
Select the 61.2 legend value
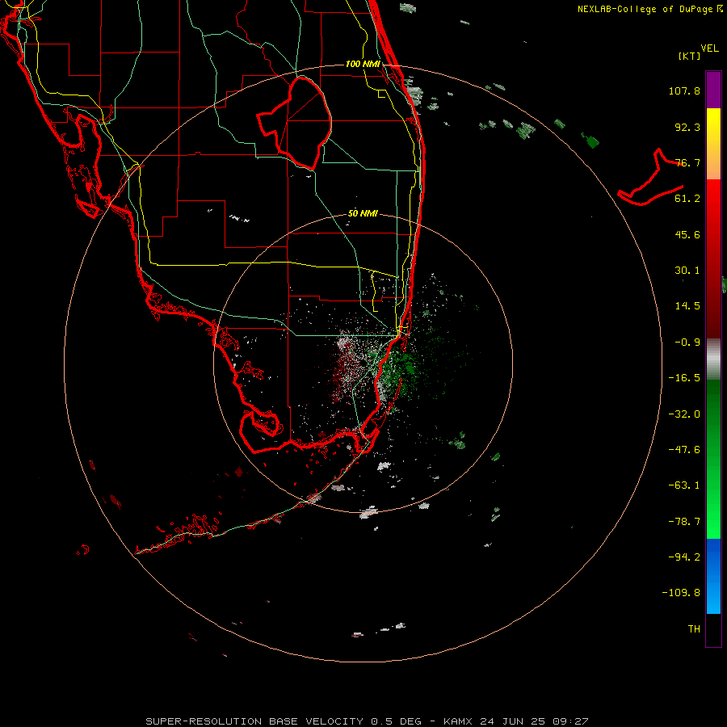(x=687, y=199)
